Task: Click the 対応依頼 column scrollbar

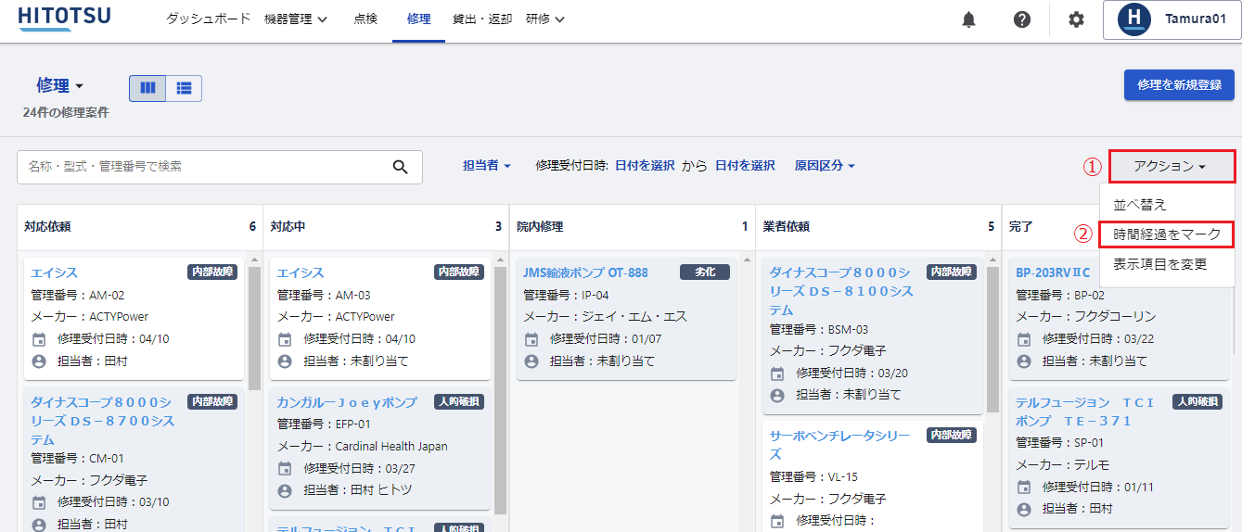Action: tap(254, 328)
